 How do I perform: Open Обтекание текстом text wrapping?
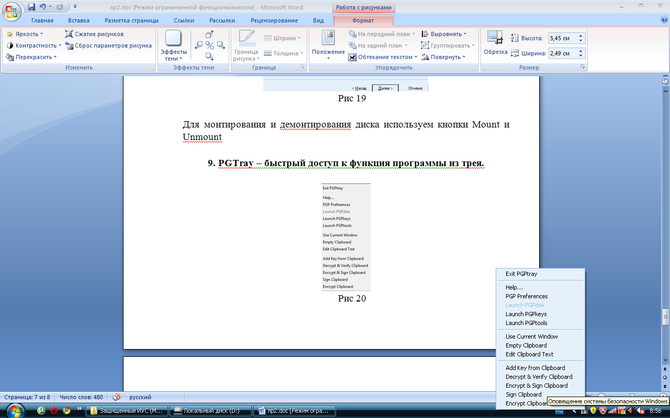point(383,57)
